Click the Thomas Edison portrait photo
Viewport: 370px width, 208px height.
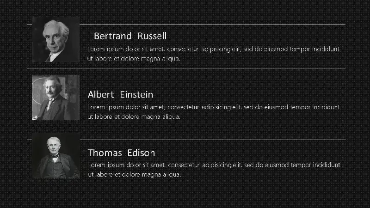coord(56,156)
